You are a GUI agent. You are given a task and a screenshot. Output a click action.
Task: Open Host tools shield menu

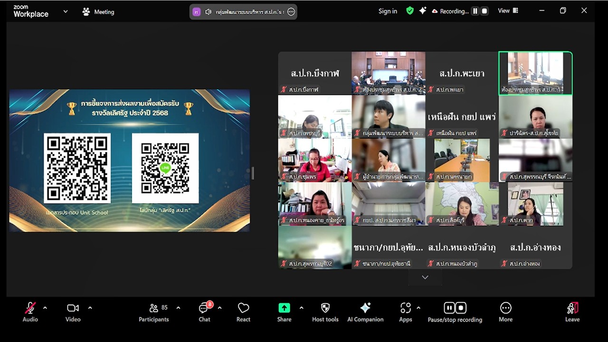325,312
